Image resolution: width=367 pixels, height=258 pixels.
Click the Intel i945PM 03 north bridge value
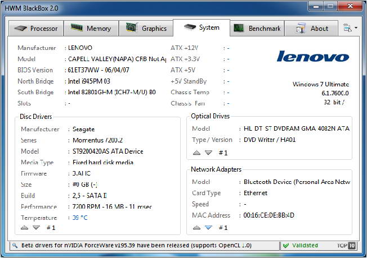point(89,81)
